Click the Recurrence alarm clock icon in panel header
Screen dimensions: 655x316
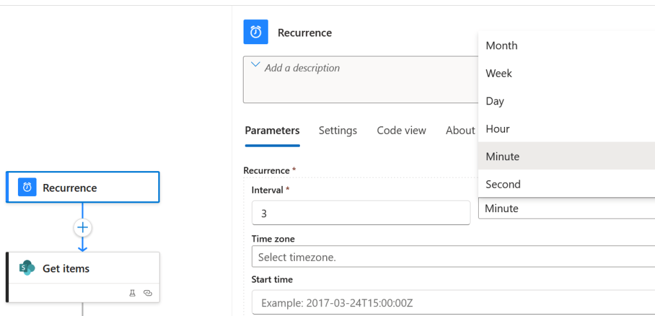tap(256, 32)
